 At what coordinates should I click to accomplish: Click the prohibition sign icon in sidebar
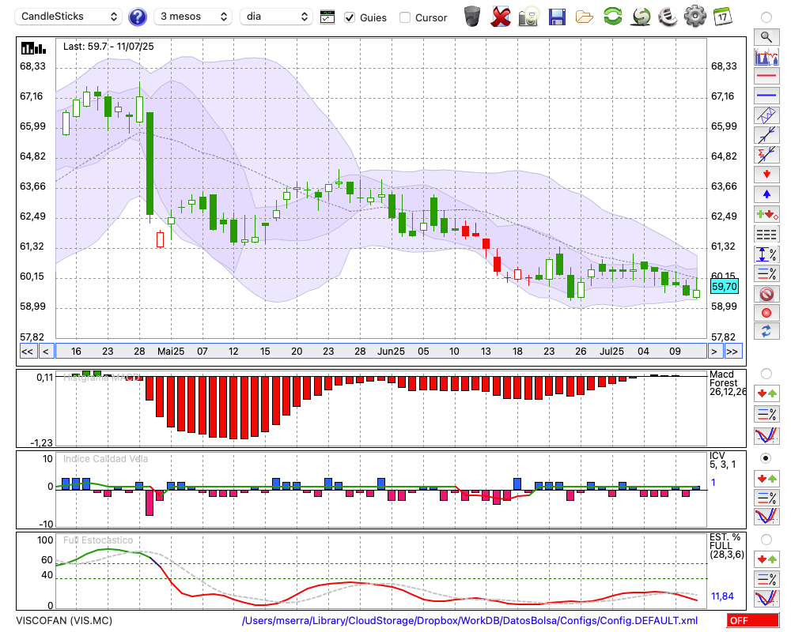tap(766, 293)
